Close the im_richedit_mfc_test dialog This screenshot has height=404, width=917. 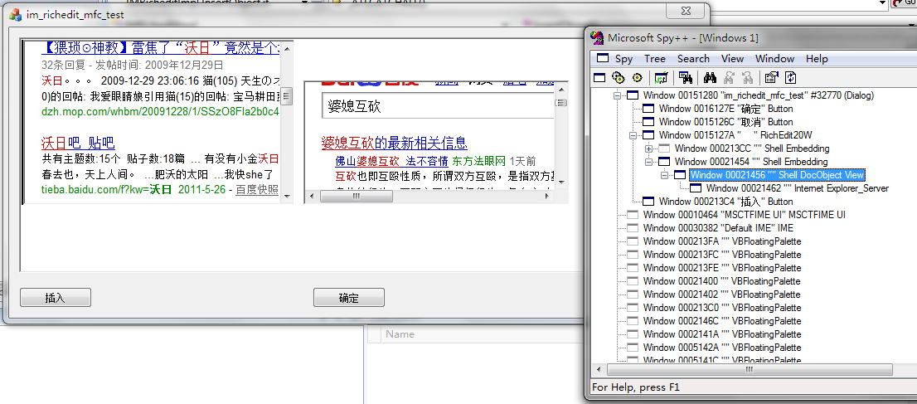[686, 12]
